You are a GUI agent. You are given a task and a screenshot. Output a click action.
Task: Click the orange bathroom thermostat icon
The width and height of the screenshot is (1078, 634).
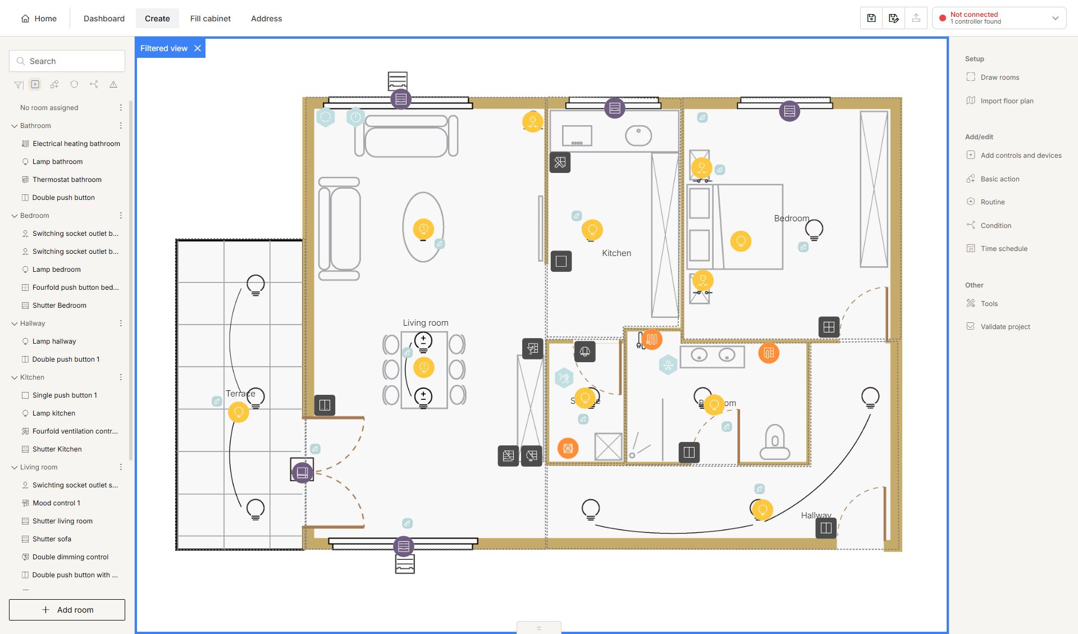pyautogui.click(x=769, y=353)
